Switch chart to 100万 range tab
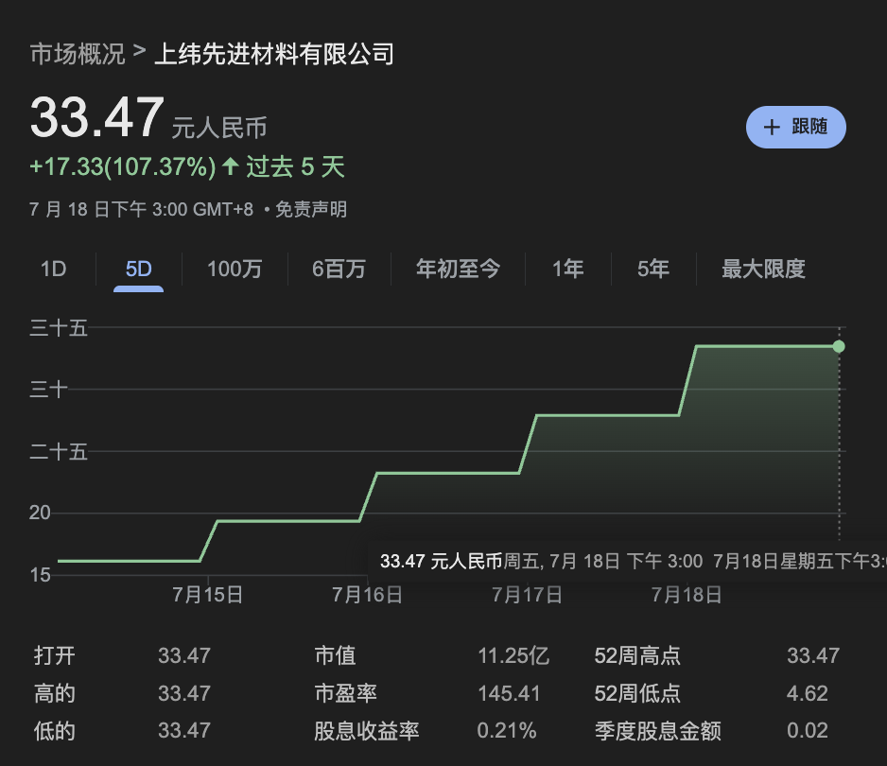Viewport: 887px width, 766px height. [235, 269]
